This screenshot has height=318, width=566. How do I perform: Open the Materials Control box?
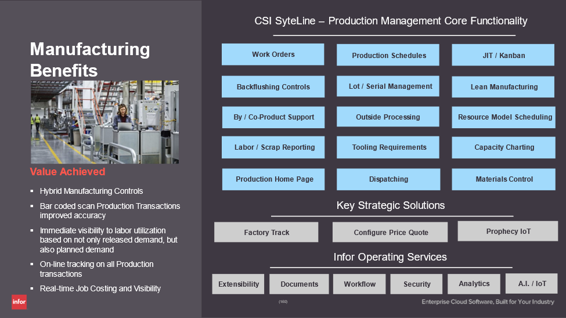pos(503,179)
